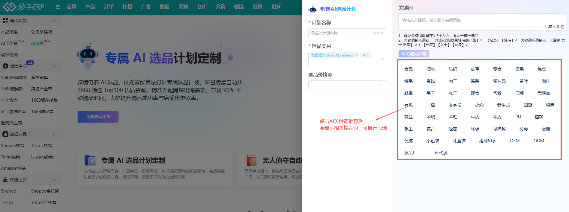Screen dimensions: 569x212
Task: Open the 采购 menu
Action: point(183,7)
